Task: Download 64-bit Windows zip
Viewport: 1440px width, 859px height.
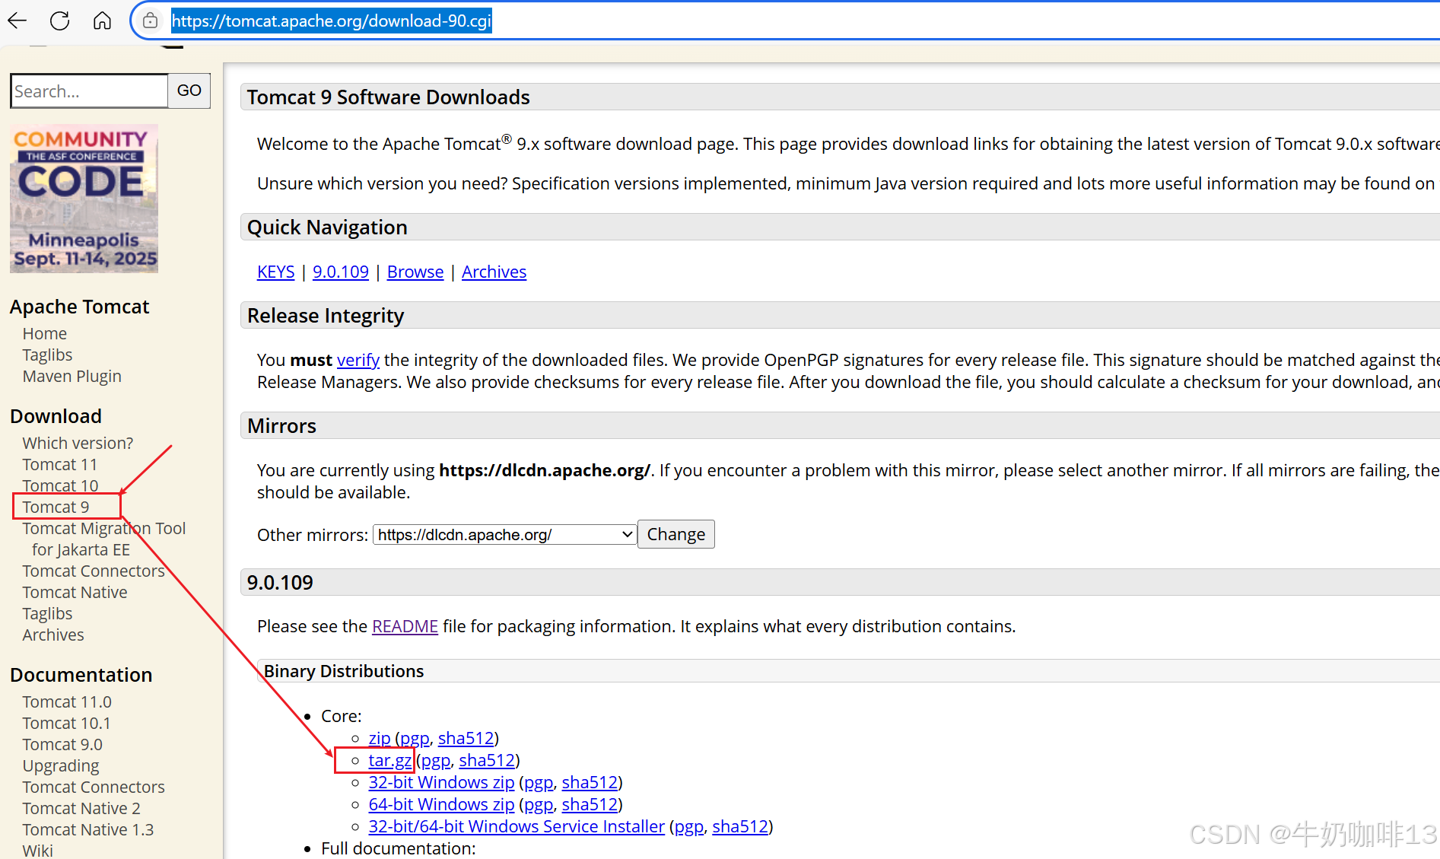Action: click(x=441, y=804)
